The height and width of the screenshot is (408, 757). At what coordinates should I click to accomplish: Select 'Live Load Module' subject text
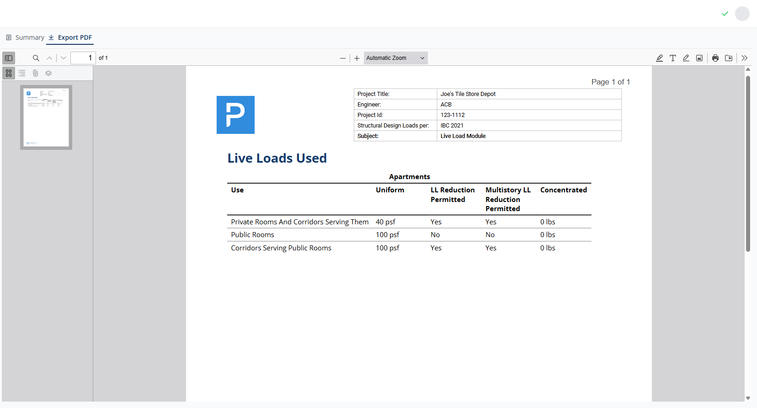coord(463,136)
